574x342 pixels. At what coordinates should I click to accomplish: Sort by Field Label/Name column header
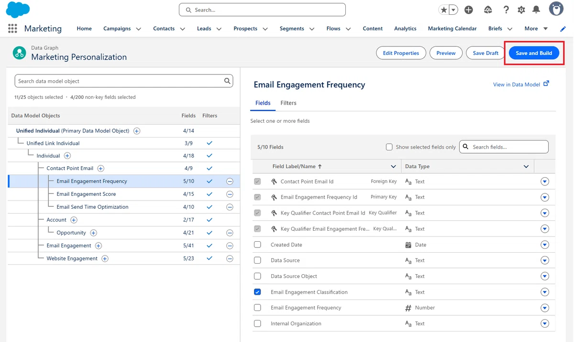pos(297,167)
